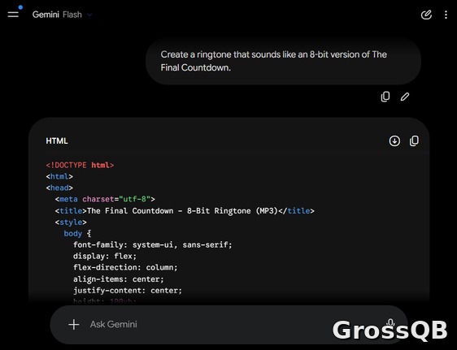Click the Gemini title text

tap(46, 15)
